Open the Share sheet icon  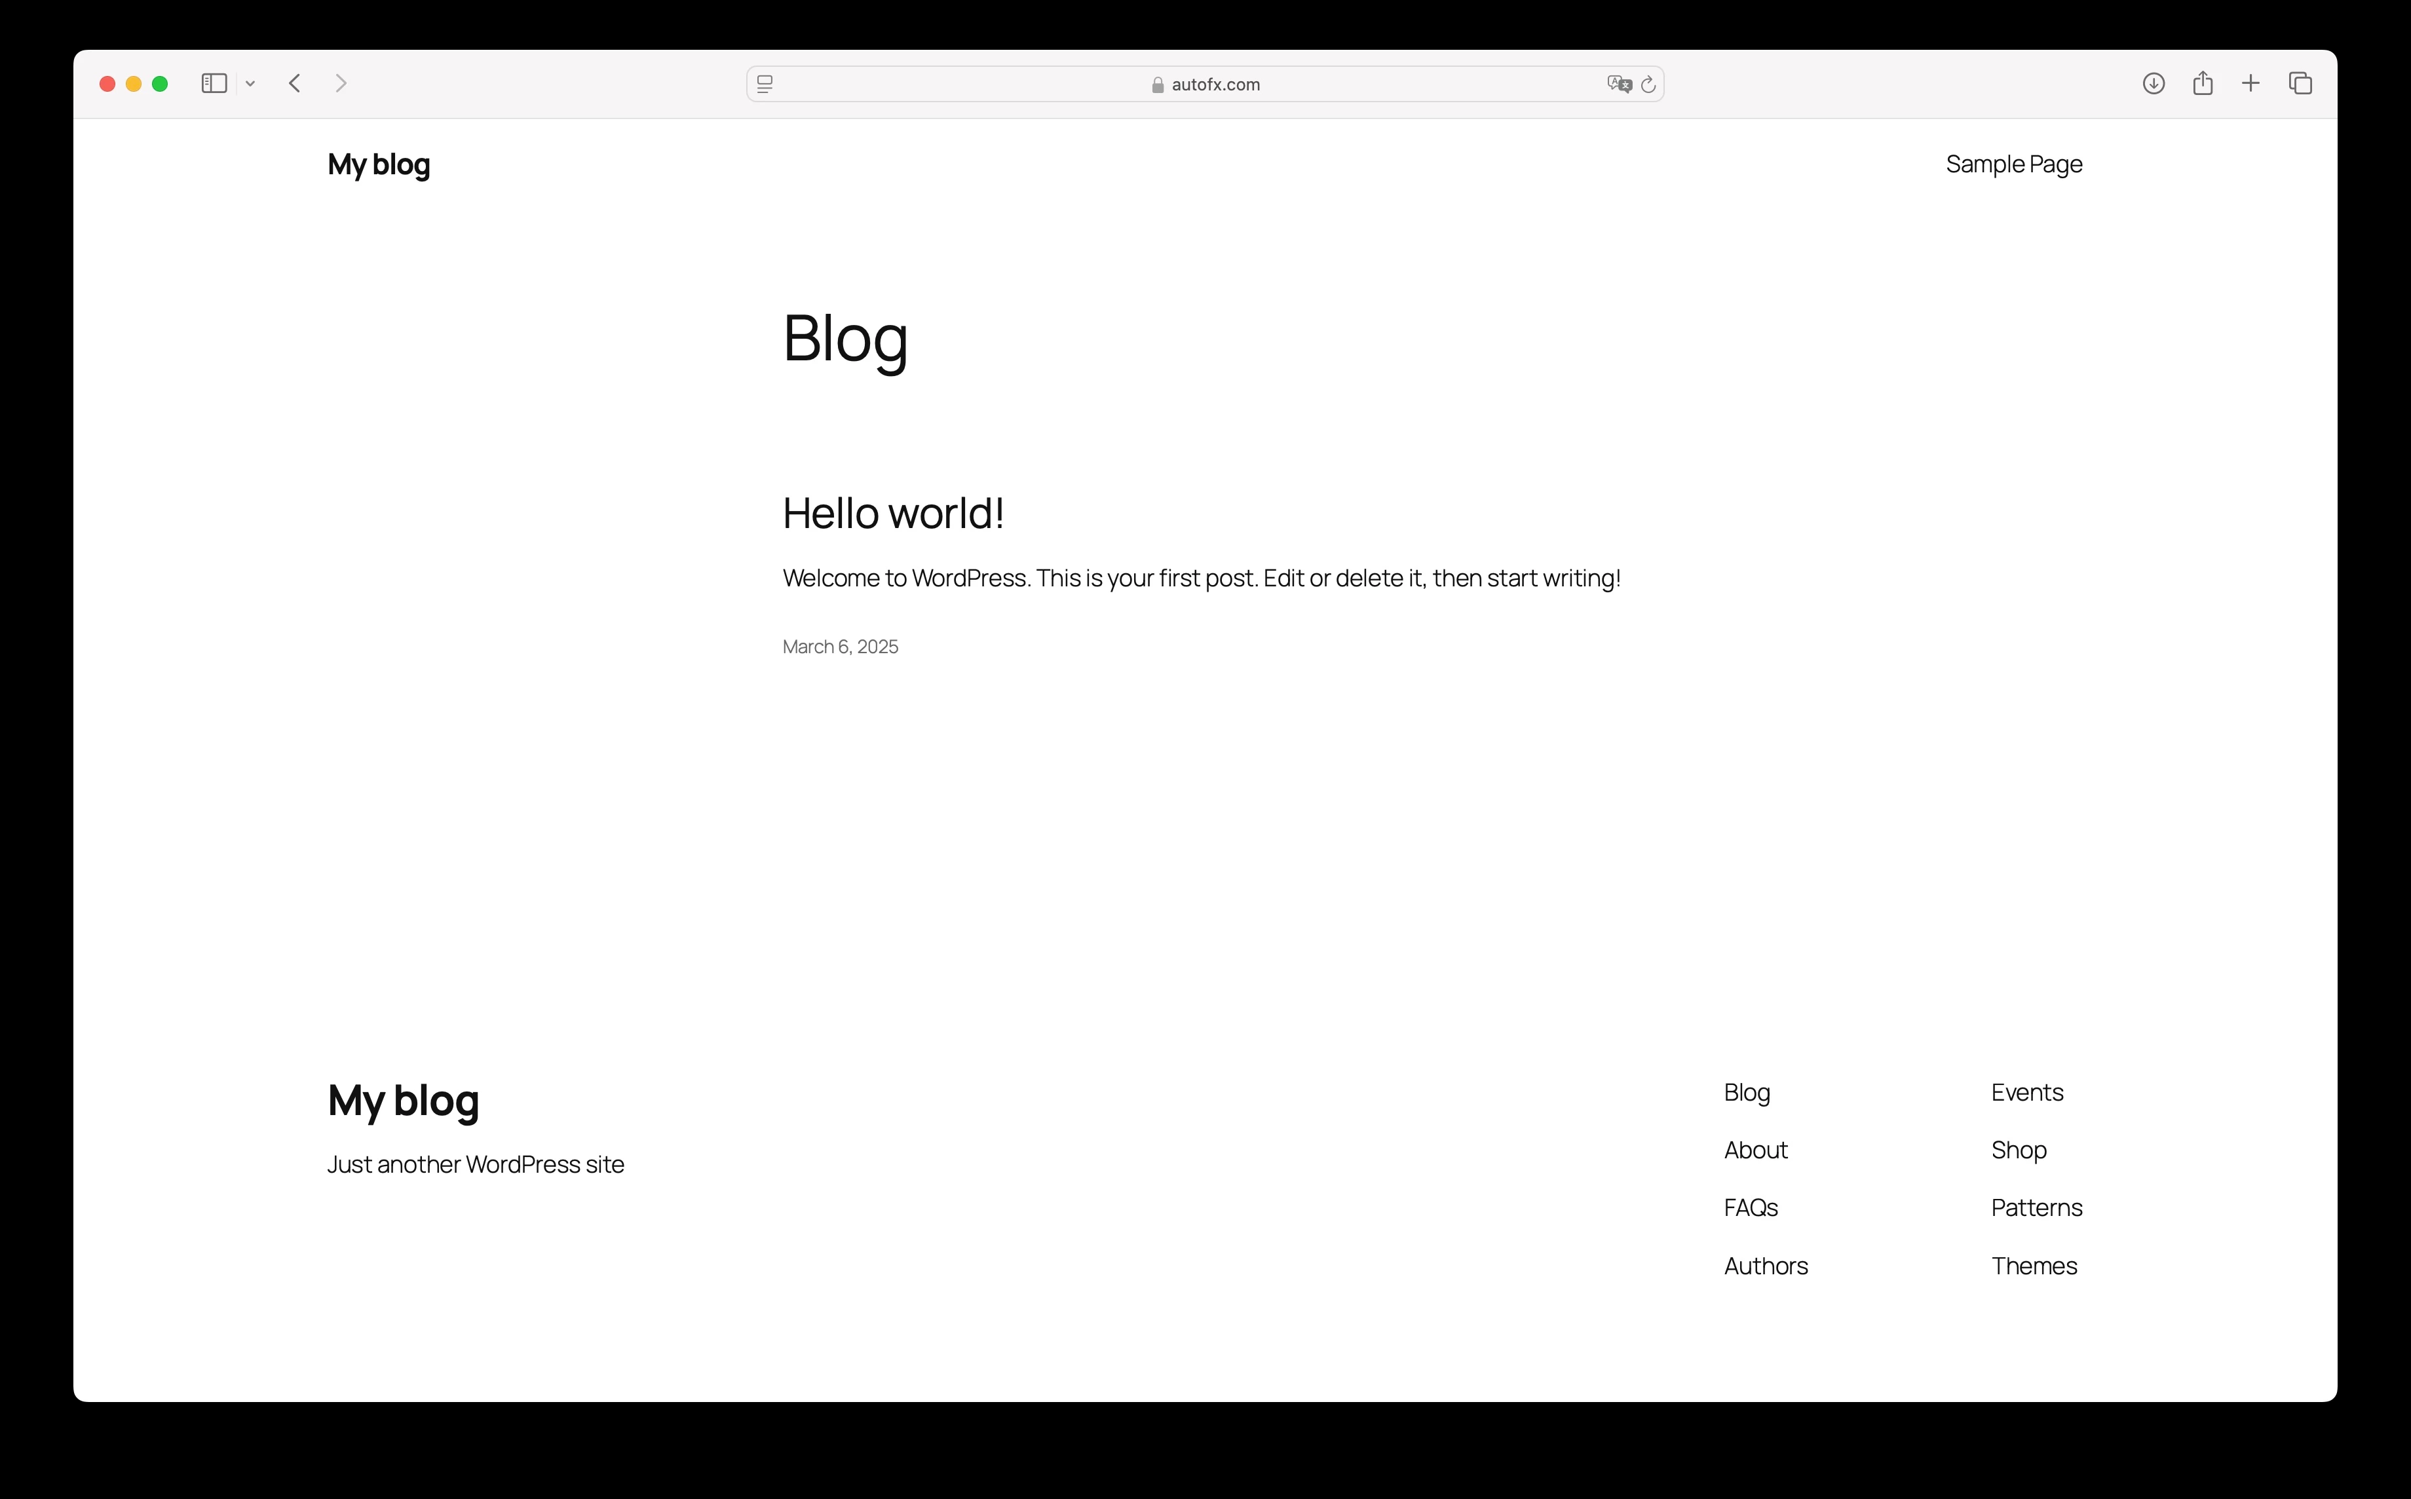coord(2202,83)
